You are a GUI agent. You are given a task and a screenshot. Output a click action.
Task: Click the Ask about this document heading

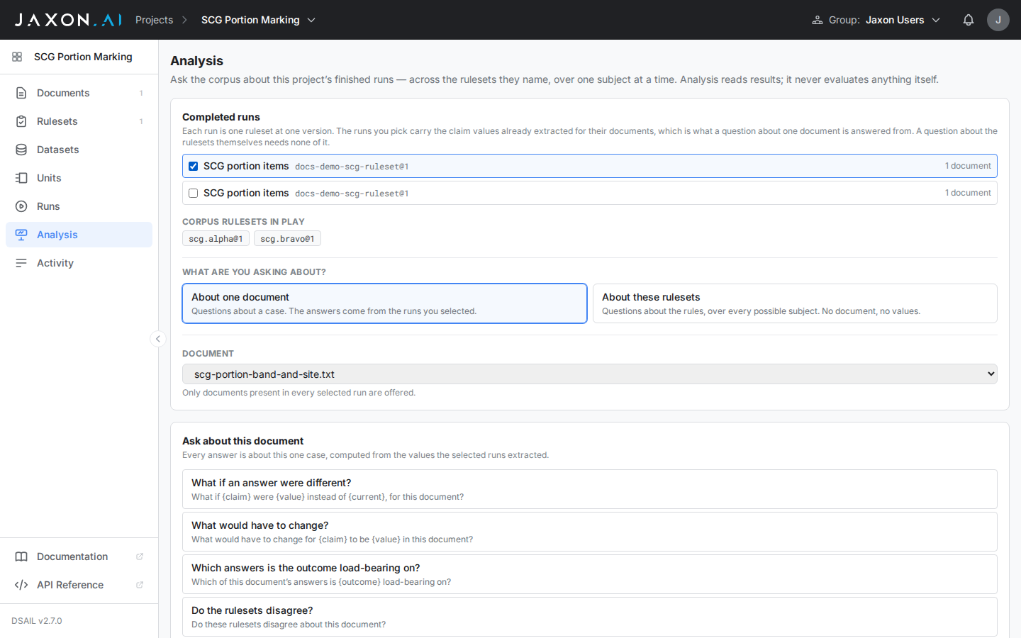(242, 441)
